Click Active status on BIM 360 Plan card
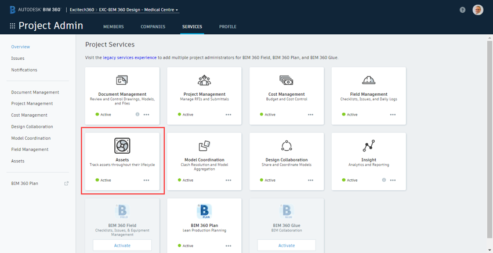Viewport: 493px width, 253px height. point(186,246)
